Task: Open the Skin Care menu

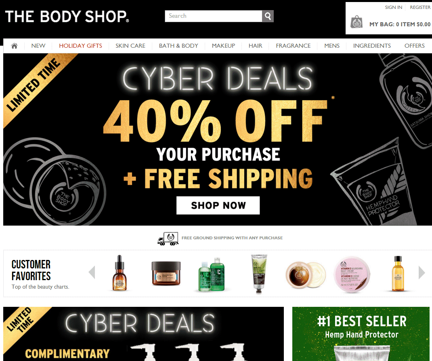Action: 130,46
